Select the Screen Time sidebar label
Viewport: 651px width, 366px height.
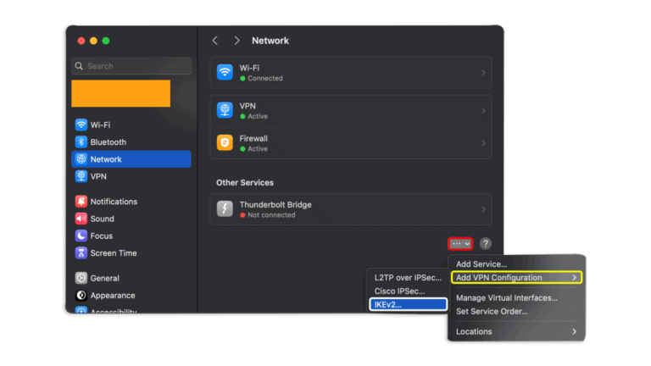click(x=114, y=253)
